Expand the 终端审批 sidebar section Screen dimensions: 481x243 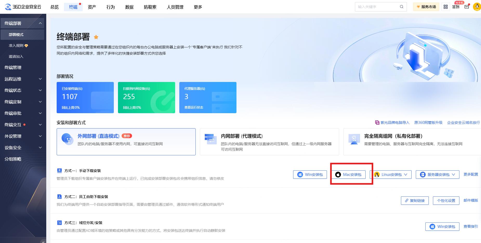40,113
